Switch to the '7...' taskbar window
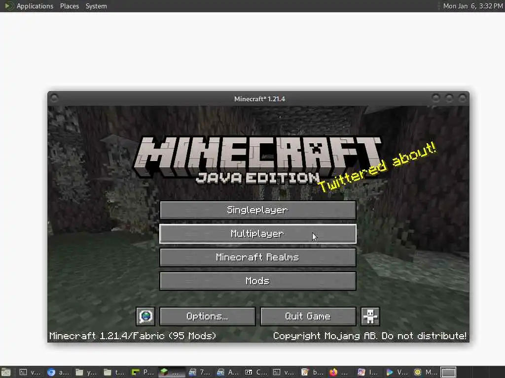This screenshot has height=378, width=505. click(x=199, y=372)
